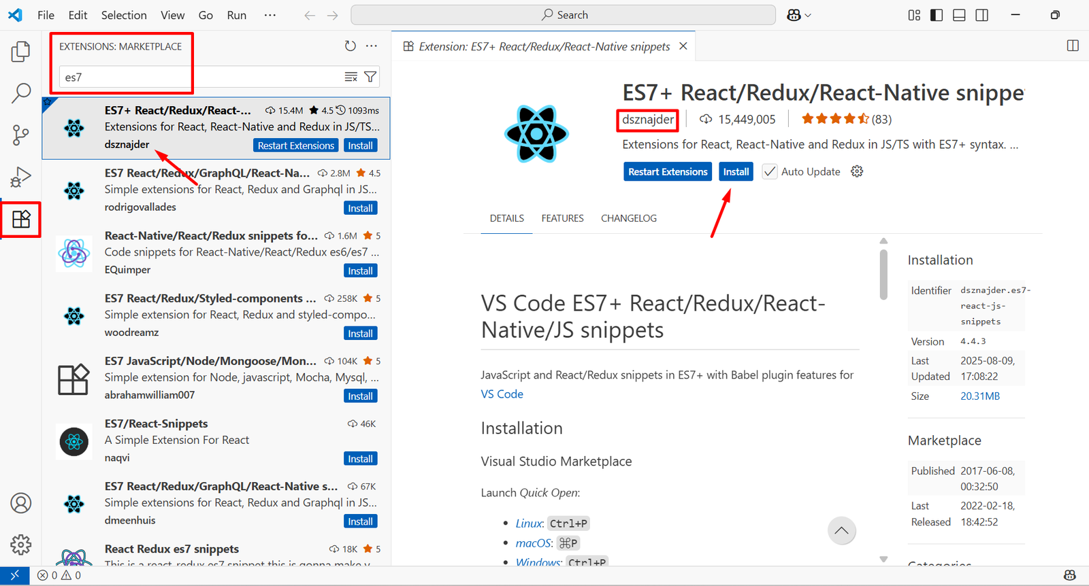Click the filter extensions funnel icon
Screen dimensions: 1089x586
(370, 77)
